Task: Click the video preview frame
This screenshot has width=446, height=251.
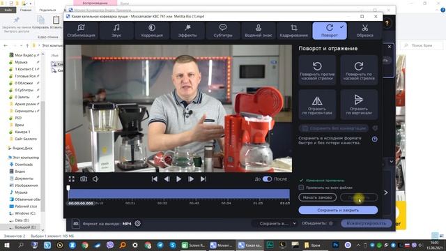Action: point(179,109)
